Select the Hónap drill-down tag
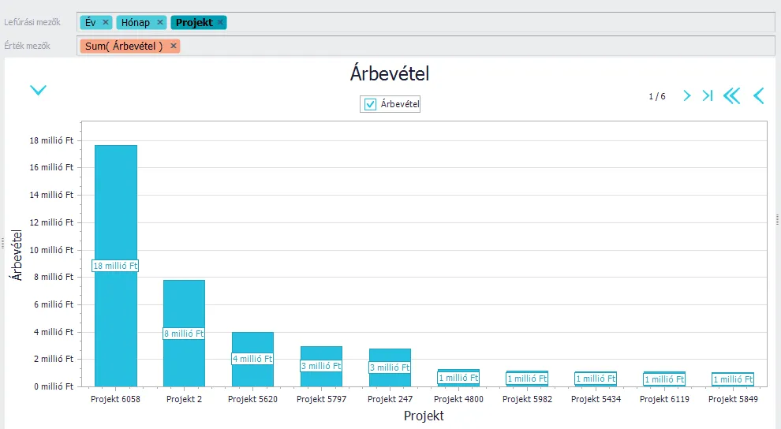The width and height of the screenshot is (781, 429). 135,22
